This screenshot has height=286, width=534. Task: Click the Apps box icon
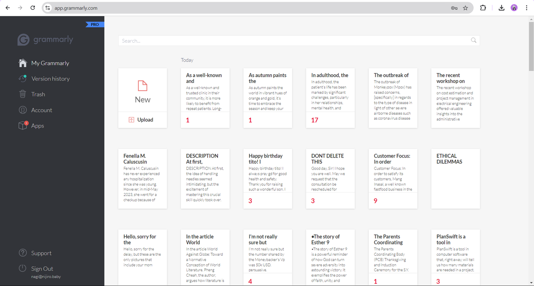[23, 125]
